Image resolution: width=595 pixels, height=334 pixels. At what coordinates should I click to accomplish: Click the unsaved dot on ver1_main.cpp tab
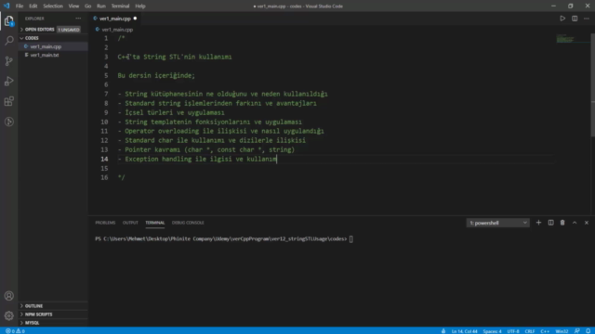tap(135, 19)
